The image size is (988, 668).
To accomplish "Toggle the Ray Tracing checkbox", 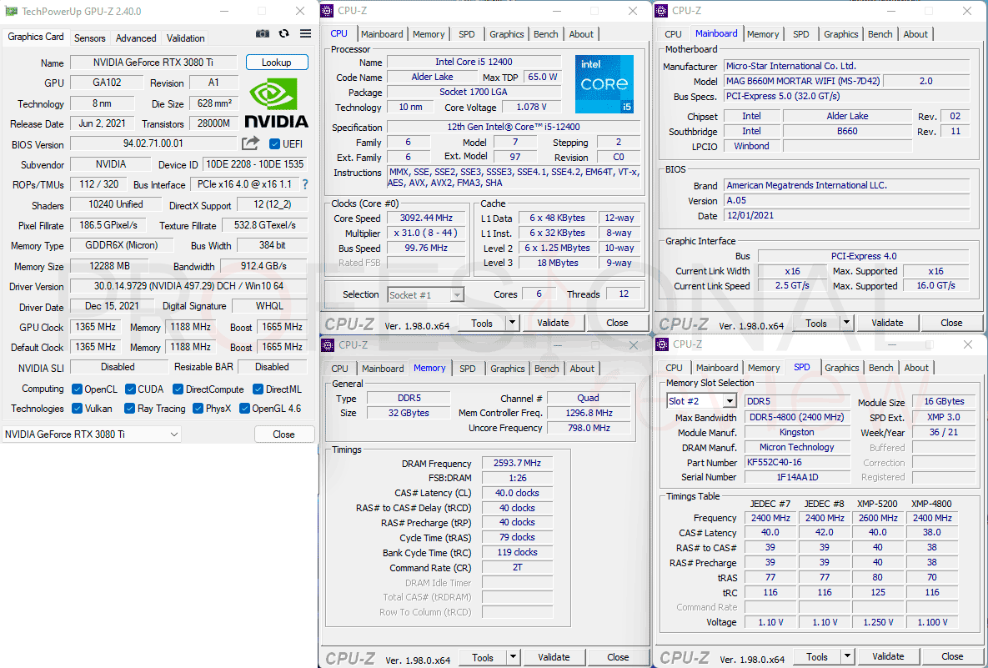I will 130,409.
